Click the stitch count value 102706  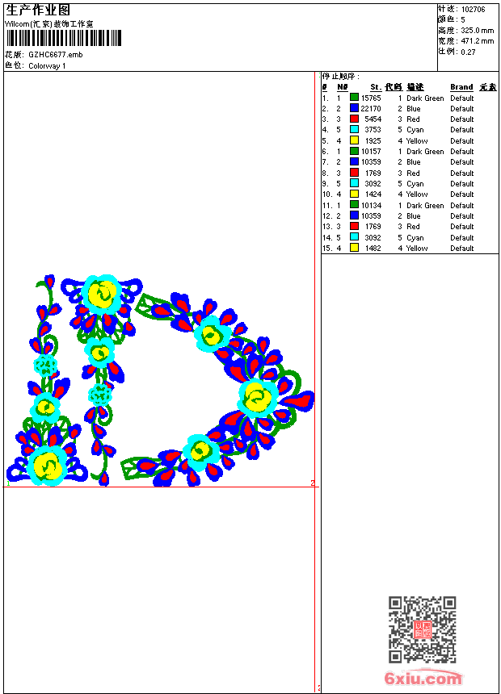(473, 10)
